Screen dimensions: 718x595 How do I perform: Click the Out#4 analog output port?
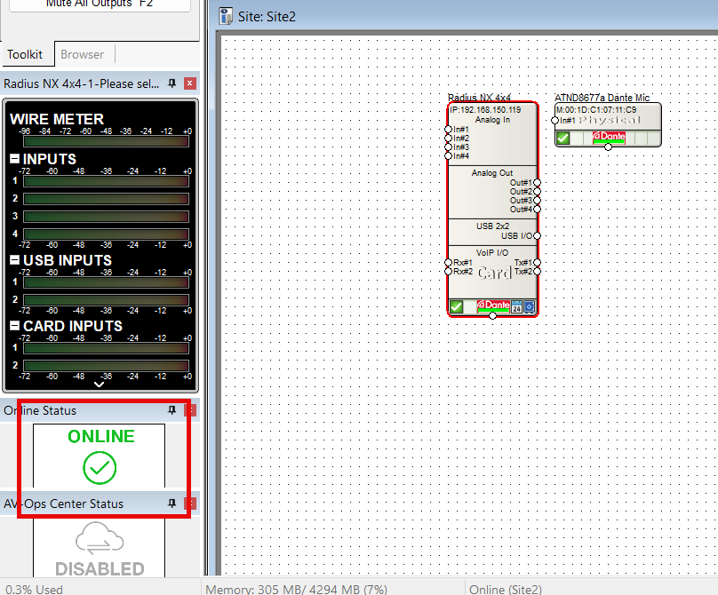(x=537, y=210)
